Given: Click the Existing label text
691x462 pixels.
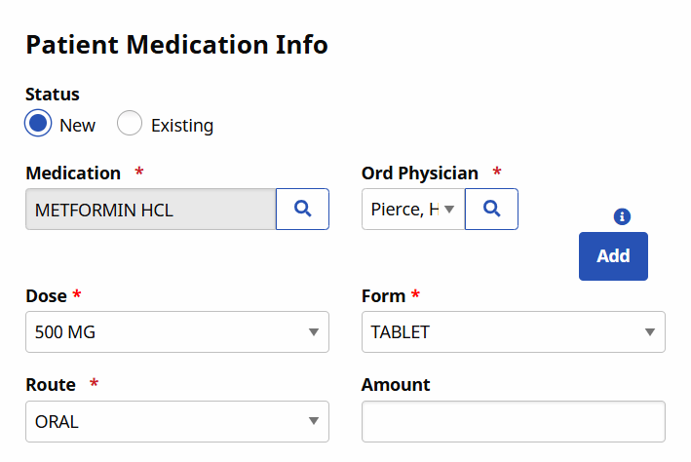Looking at the screenshot, I should [182, 126].
